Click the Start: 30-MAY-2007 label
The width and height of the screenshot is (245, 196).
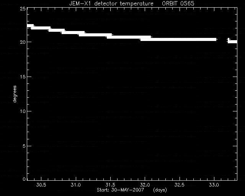120,190
